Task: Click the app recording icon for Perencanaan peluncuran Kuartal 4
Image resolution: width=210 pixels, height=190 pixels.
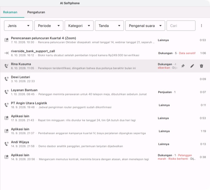Action: [x=7, y=40]
